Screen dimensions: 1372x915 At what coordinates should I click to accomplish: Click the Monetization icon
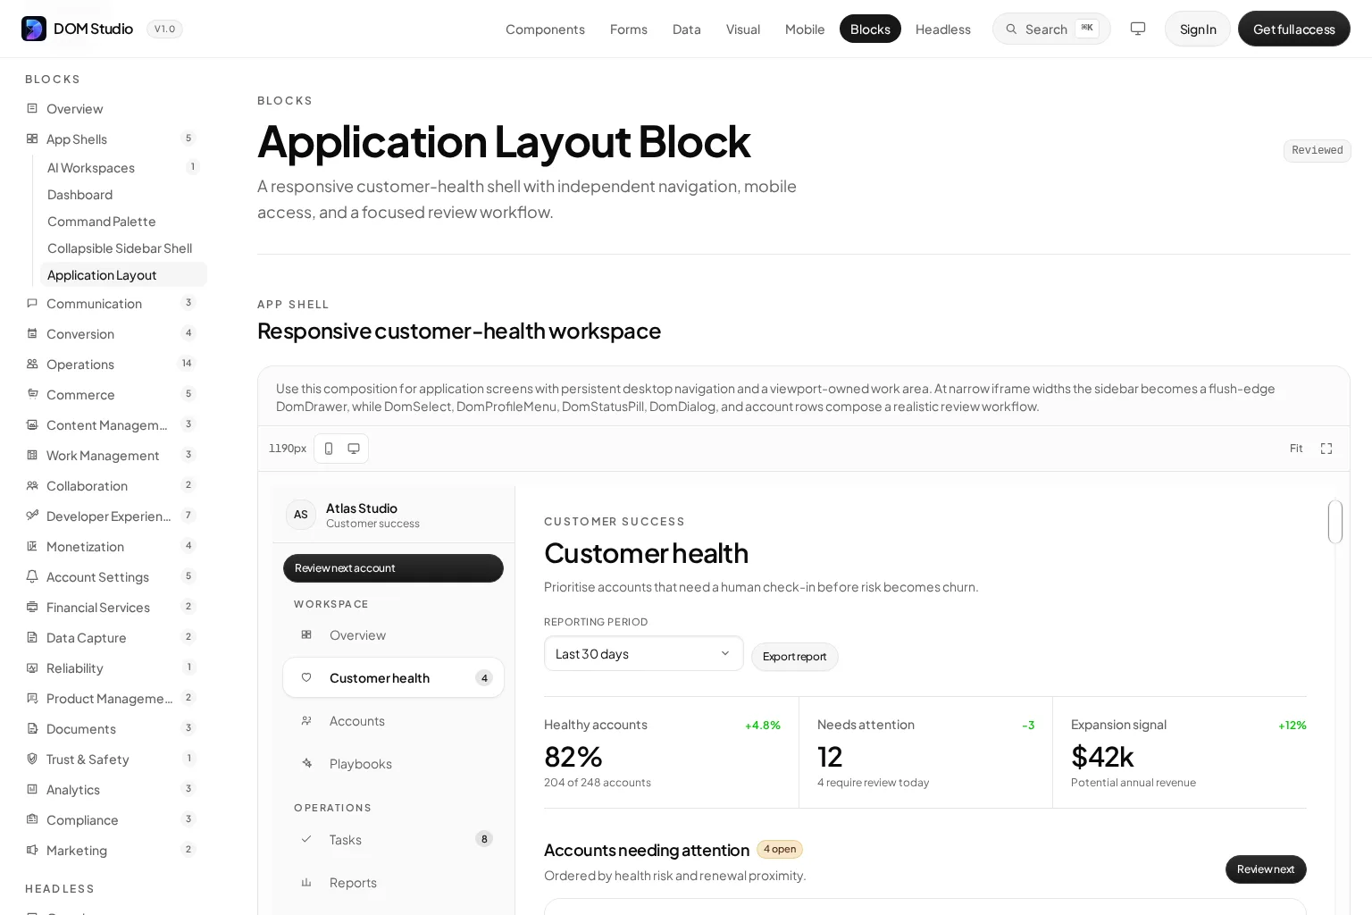tap(32, 546)
